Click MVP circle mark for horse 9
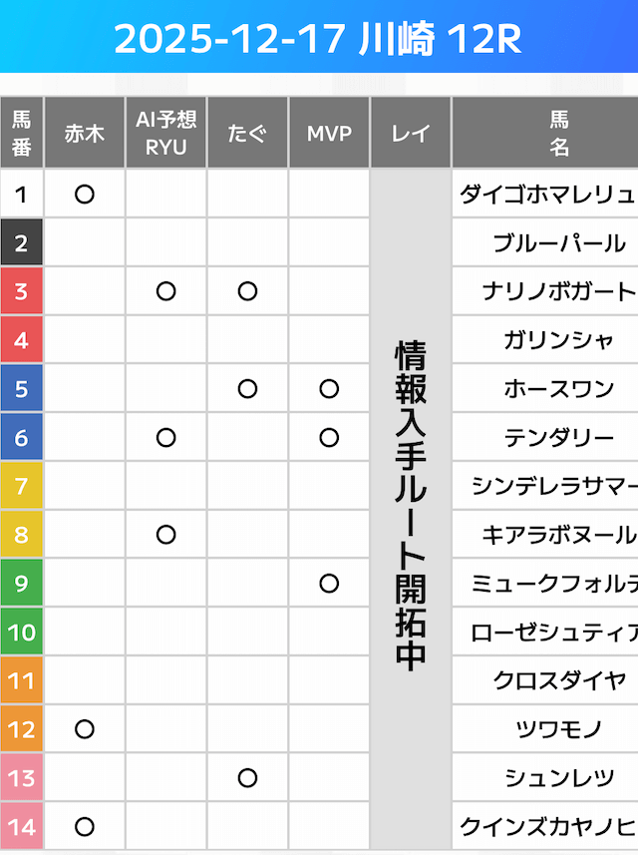This screenshot has width=638, height=855. point(330,584)
